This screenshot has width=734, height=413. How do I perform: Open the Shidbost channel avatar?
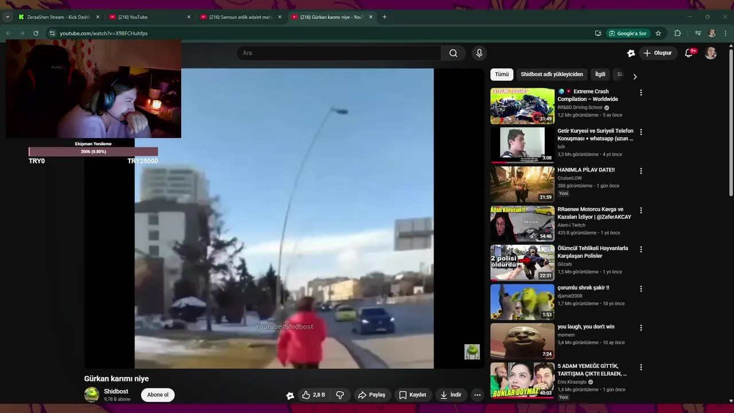[92, 395]
